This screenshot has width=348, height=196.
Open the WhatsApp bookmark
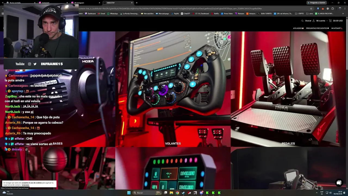[x=113, y=13]
